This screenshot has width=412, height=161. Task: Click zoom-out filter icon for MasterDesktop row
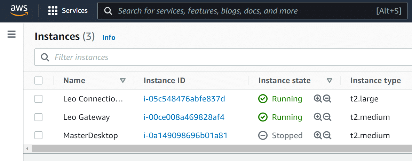click(x=327, y=135)
